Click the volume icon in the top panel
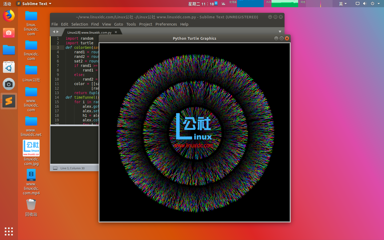This screenshot has height=240, width=384. (365, 3)
